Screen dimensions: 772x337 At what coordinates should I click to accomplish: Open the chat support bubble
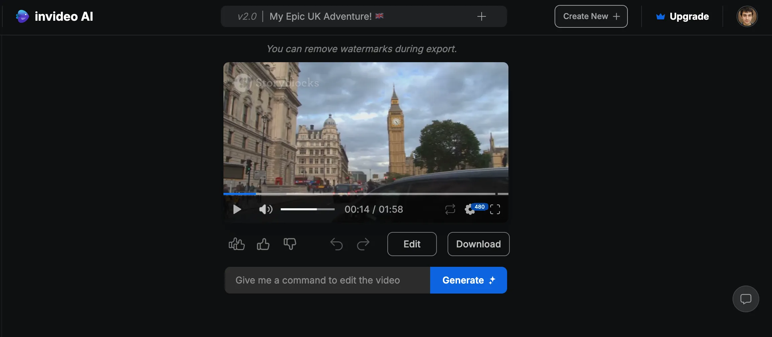pos(745,299)
